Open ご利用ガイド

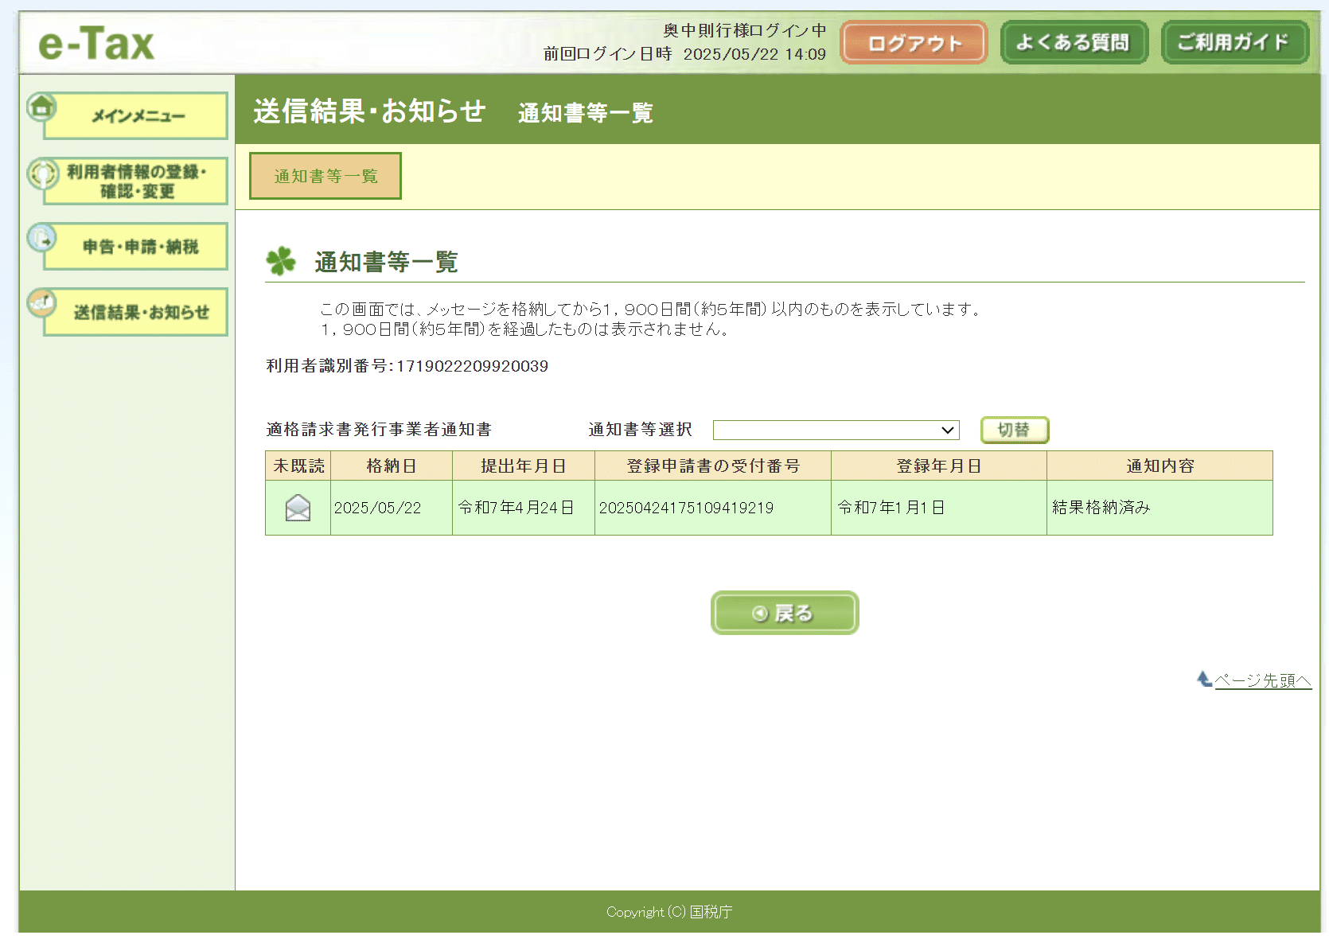[x=1234, y=43]
